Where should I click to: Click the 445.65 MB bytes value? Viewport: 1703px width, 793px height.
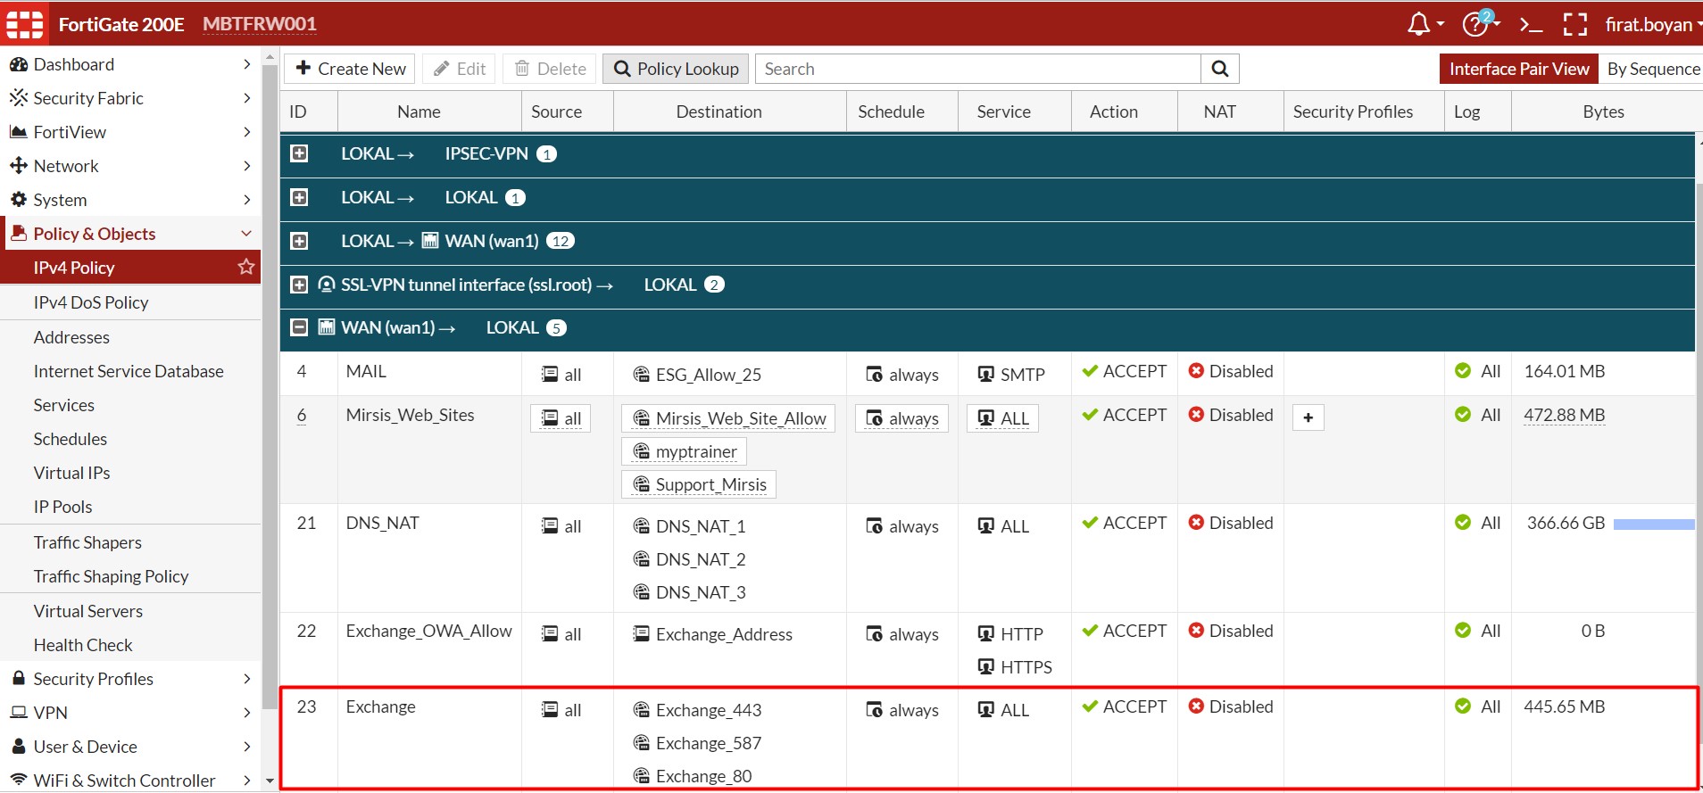coord(1565,706)
